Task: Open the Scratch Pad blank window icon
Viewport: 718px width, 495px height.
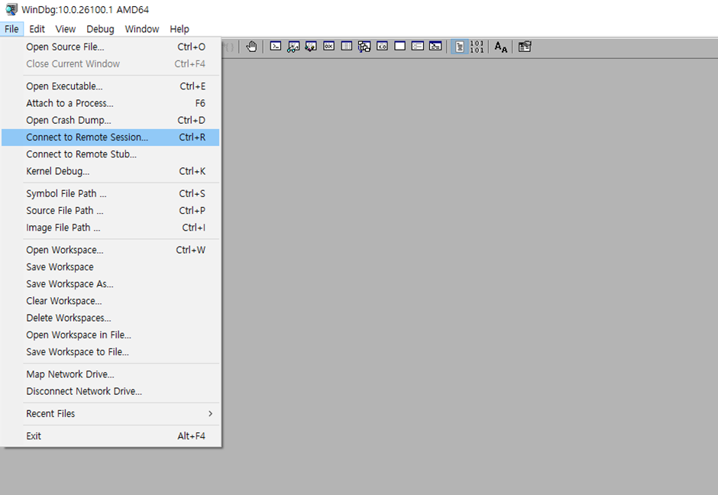Action: [x=399, y=47]
